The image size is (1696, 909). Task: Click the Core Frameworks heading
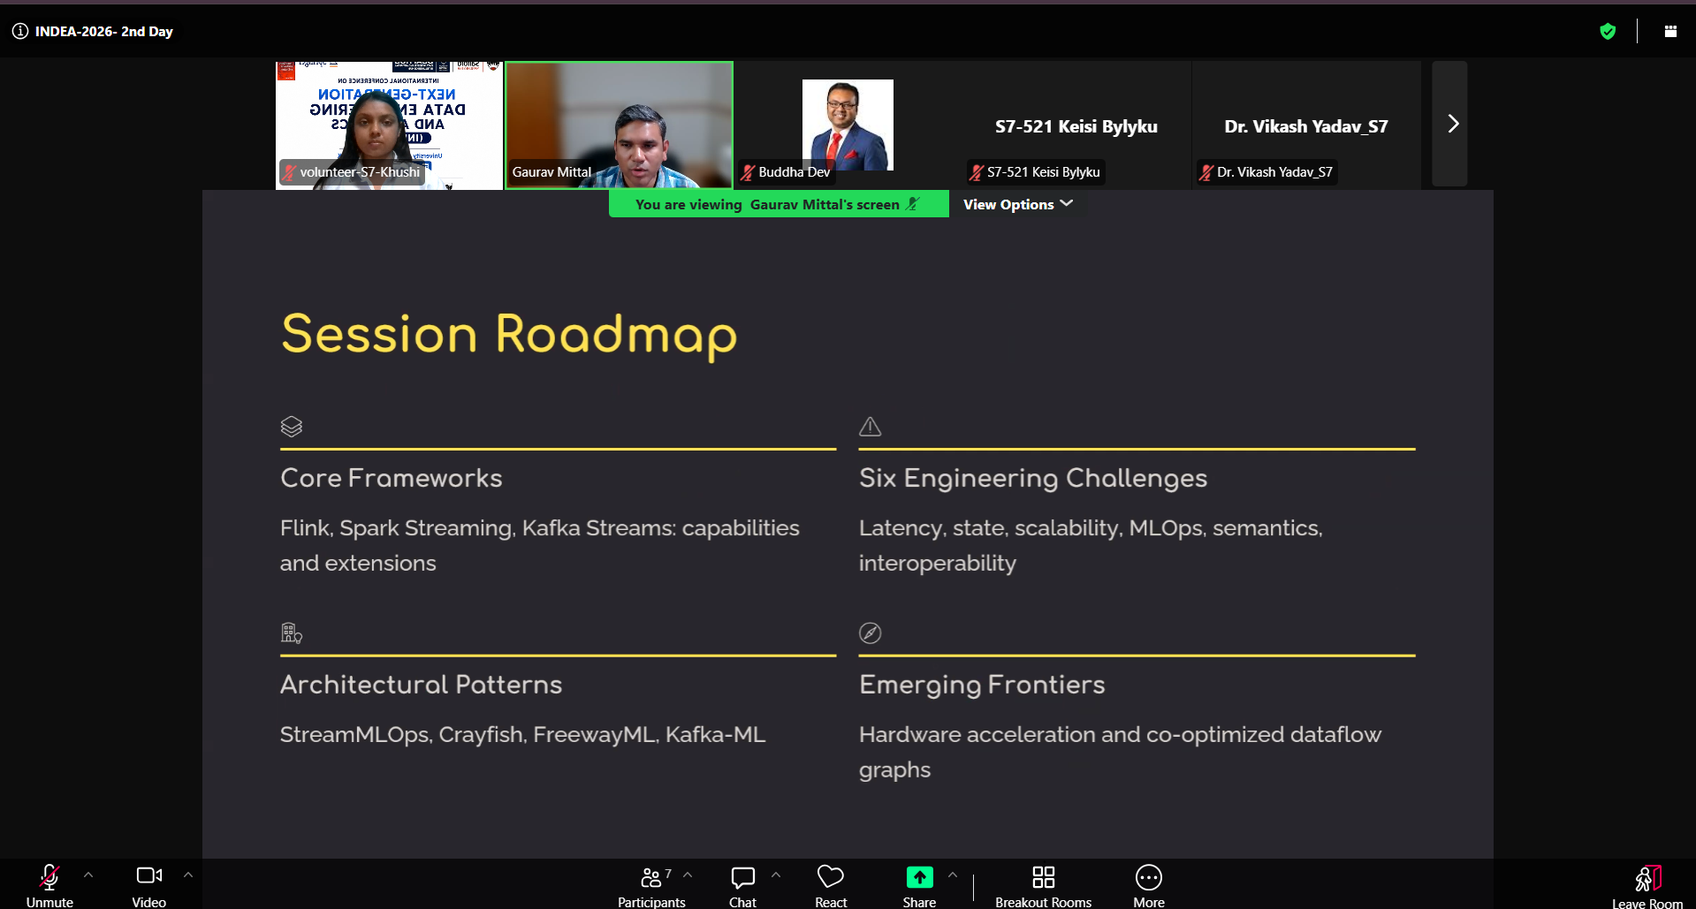392,478
